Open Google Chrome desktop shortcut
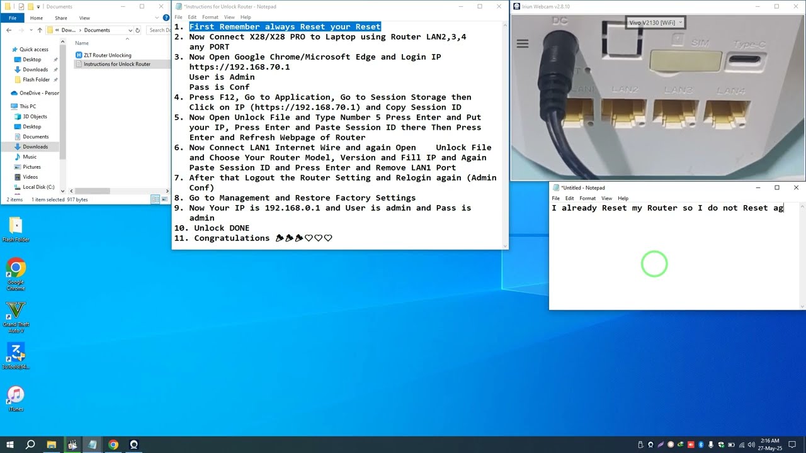The width and height of the screenshot is (806, 453). 16,273
